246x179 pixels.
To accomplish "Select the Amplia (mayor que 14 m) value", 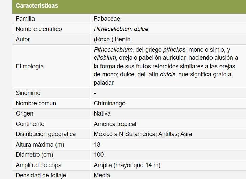I will coord(127,165).
